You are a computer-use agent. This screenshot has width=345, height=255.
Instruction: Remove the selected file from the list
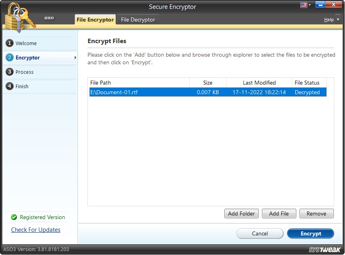pos(316,213)
